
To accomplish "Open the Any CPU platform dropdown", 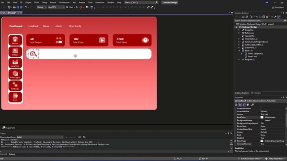I will (57, 7).
